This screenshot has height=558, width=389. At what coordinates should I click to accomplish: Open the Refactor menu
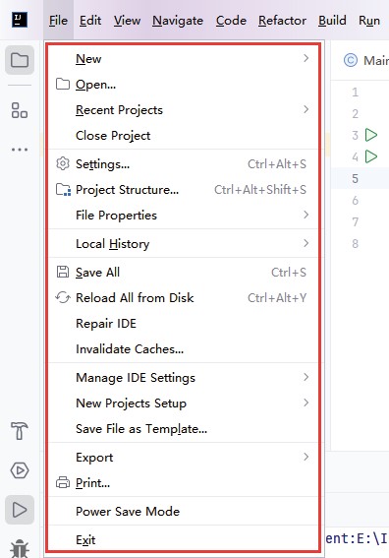[282, 21]
